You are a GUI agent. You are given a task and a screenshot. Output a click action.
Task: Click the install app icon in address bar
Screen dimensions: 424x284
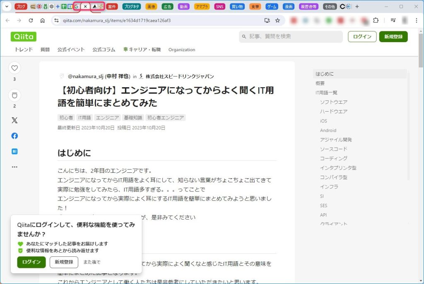(x=267, y=21)
